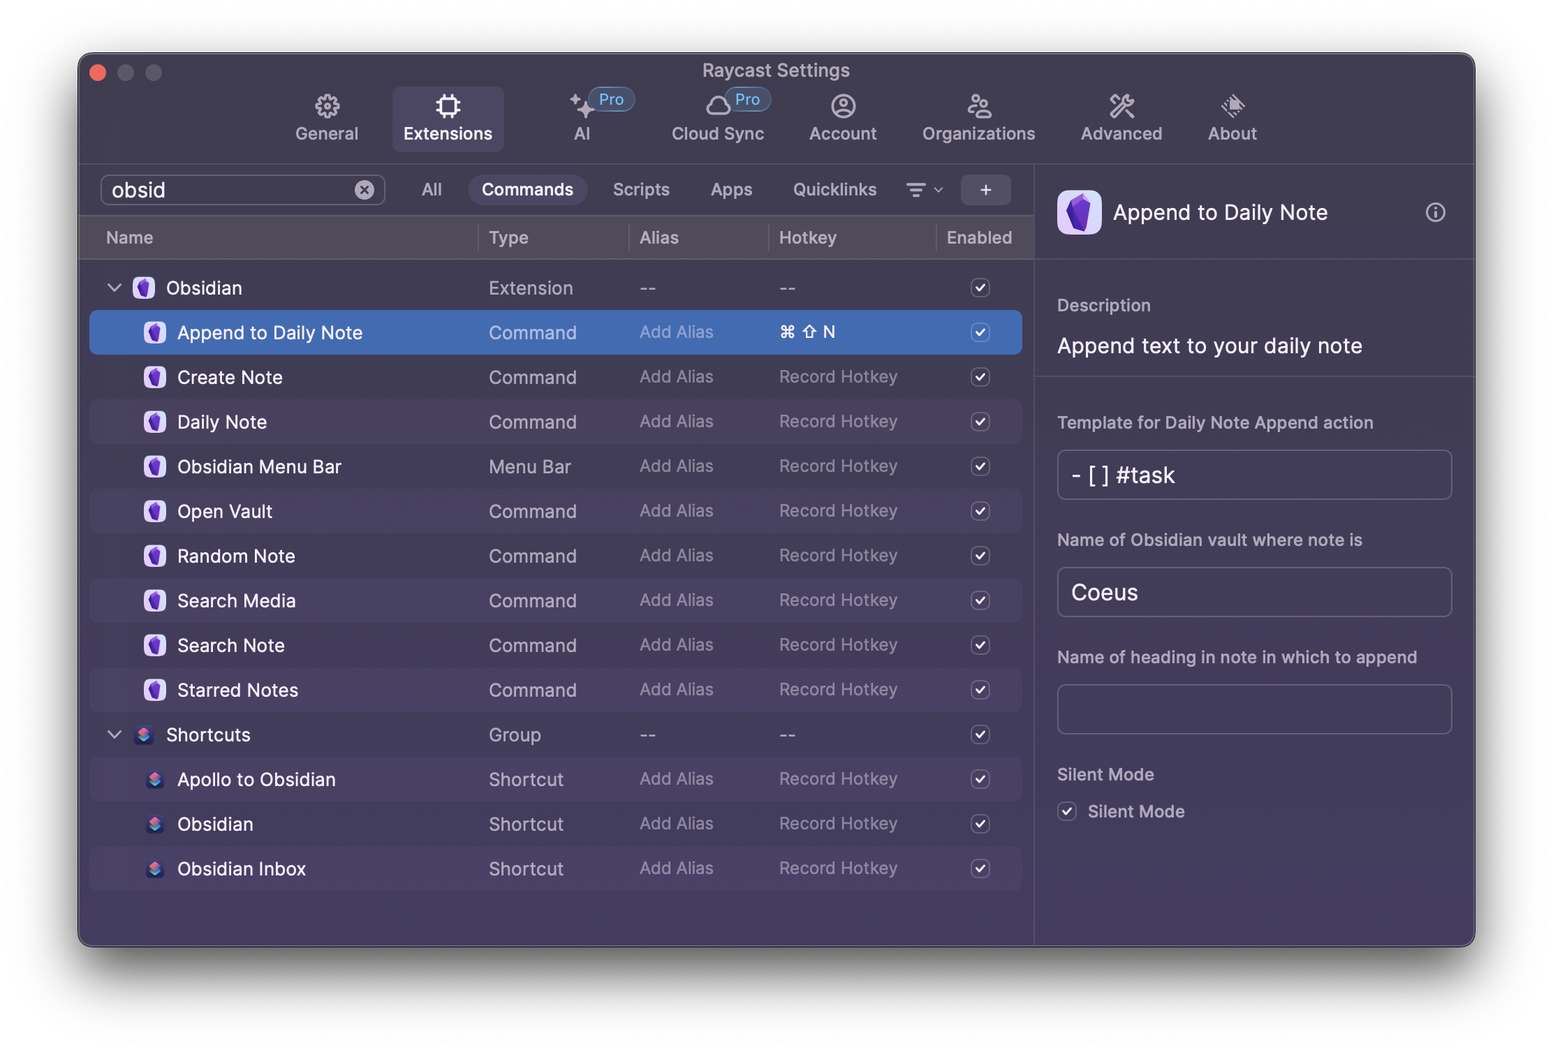The height and width of the screenshot is (1050, 1553).
Task: Add Alias for Create Note
Action: 676,377
